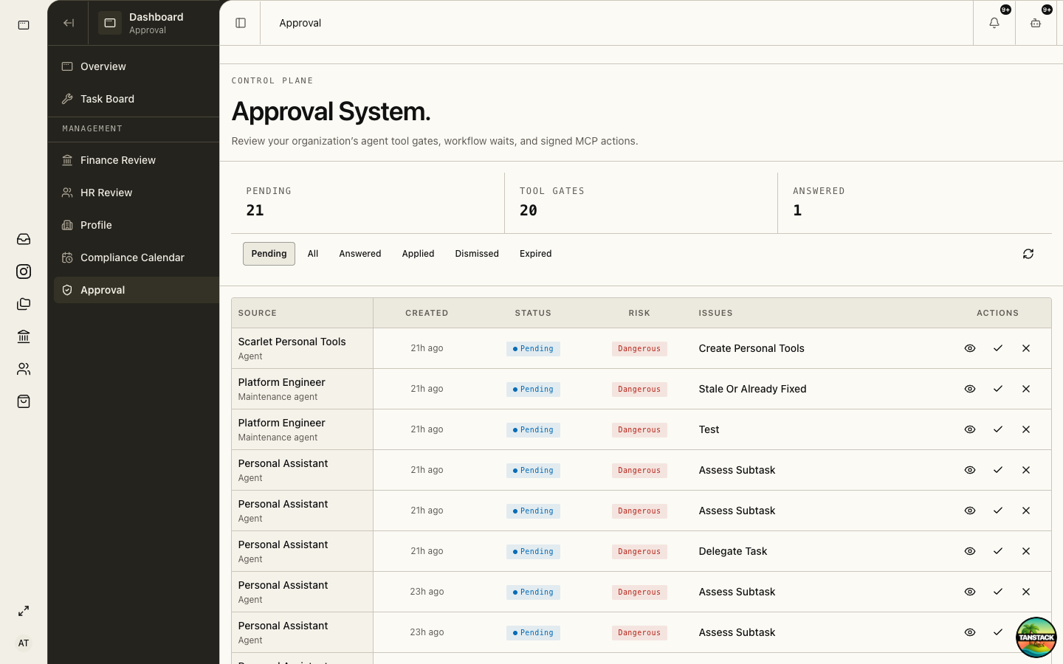Open the folders icon in the left rail
Image resolution: width=1063 pixels, height=664 pixels.
pyautogui.click(x=24, y=304)
